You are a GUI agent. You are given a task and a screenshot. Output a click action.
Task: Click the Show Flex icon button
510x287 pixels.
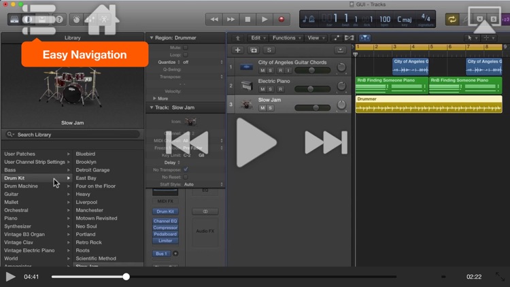tap(349, 38)
